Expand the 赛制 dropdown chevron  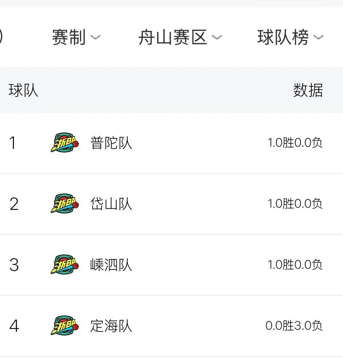pyautogui.click(x=95, y=37)
